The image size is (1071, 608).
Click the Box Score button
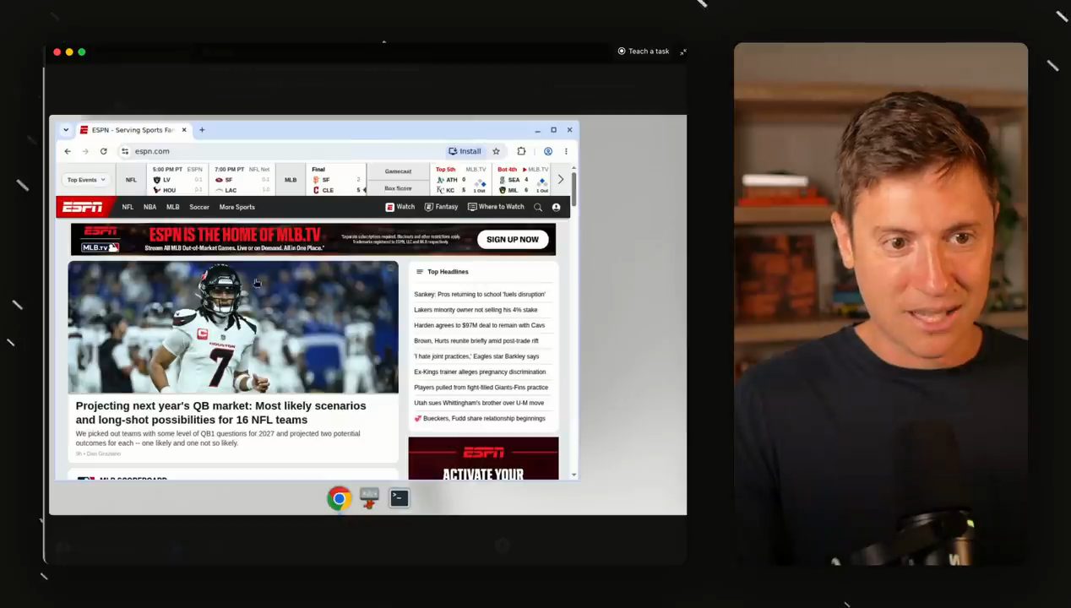pyautogui.click(x=398, y=188)
